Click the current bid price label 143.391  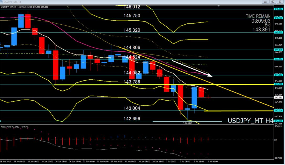(x=278, y=97)
